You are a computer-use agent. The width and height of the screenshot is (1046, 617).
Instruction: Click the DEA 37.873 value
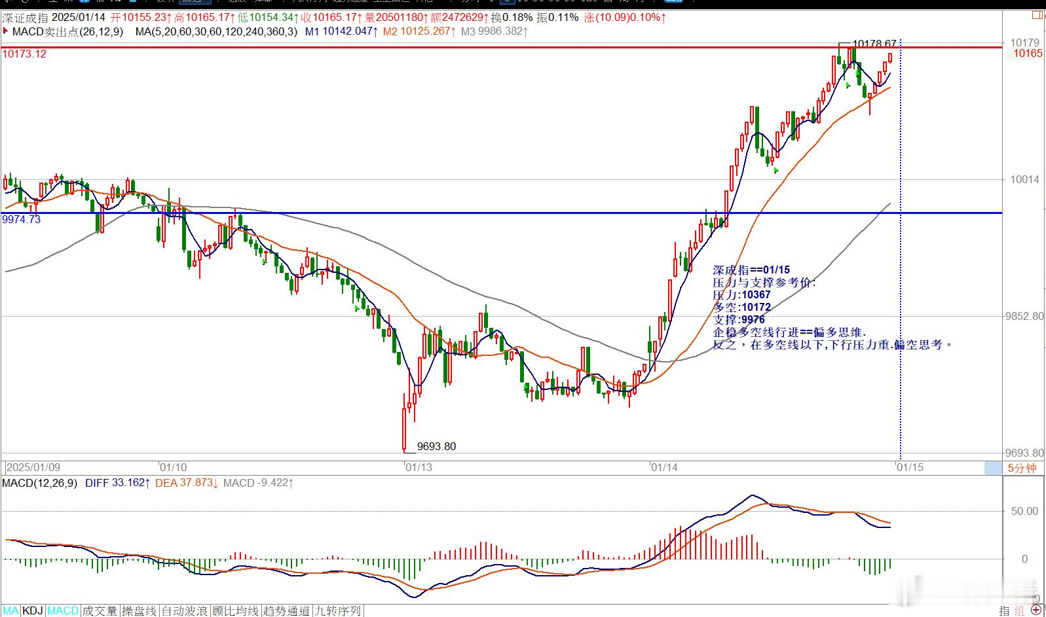(x=187, y=483)
